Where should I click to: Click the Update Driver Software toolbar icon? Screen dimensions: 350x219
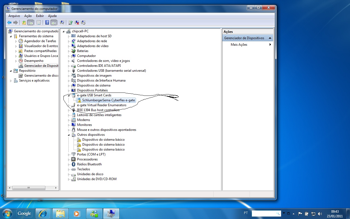tap(71, 22)
